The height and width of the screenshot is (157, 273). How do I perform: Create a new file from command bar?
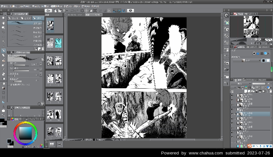tap(55, 11)
